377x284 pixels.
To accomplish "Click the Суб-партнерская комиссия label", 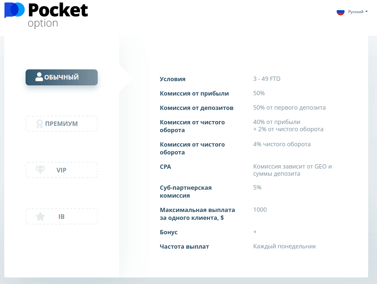I will [186, 192].
